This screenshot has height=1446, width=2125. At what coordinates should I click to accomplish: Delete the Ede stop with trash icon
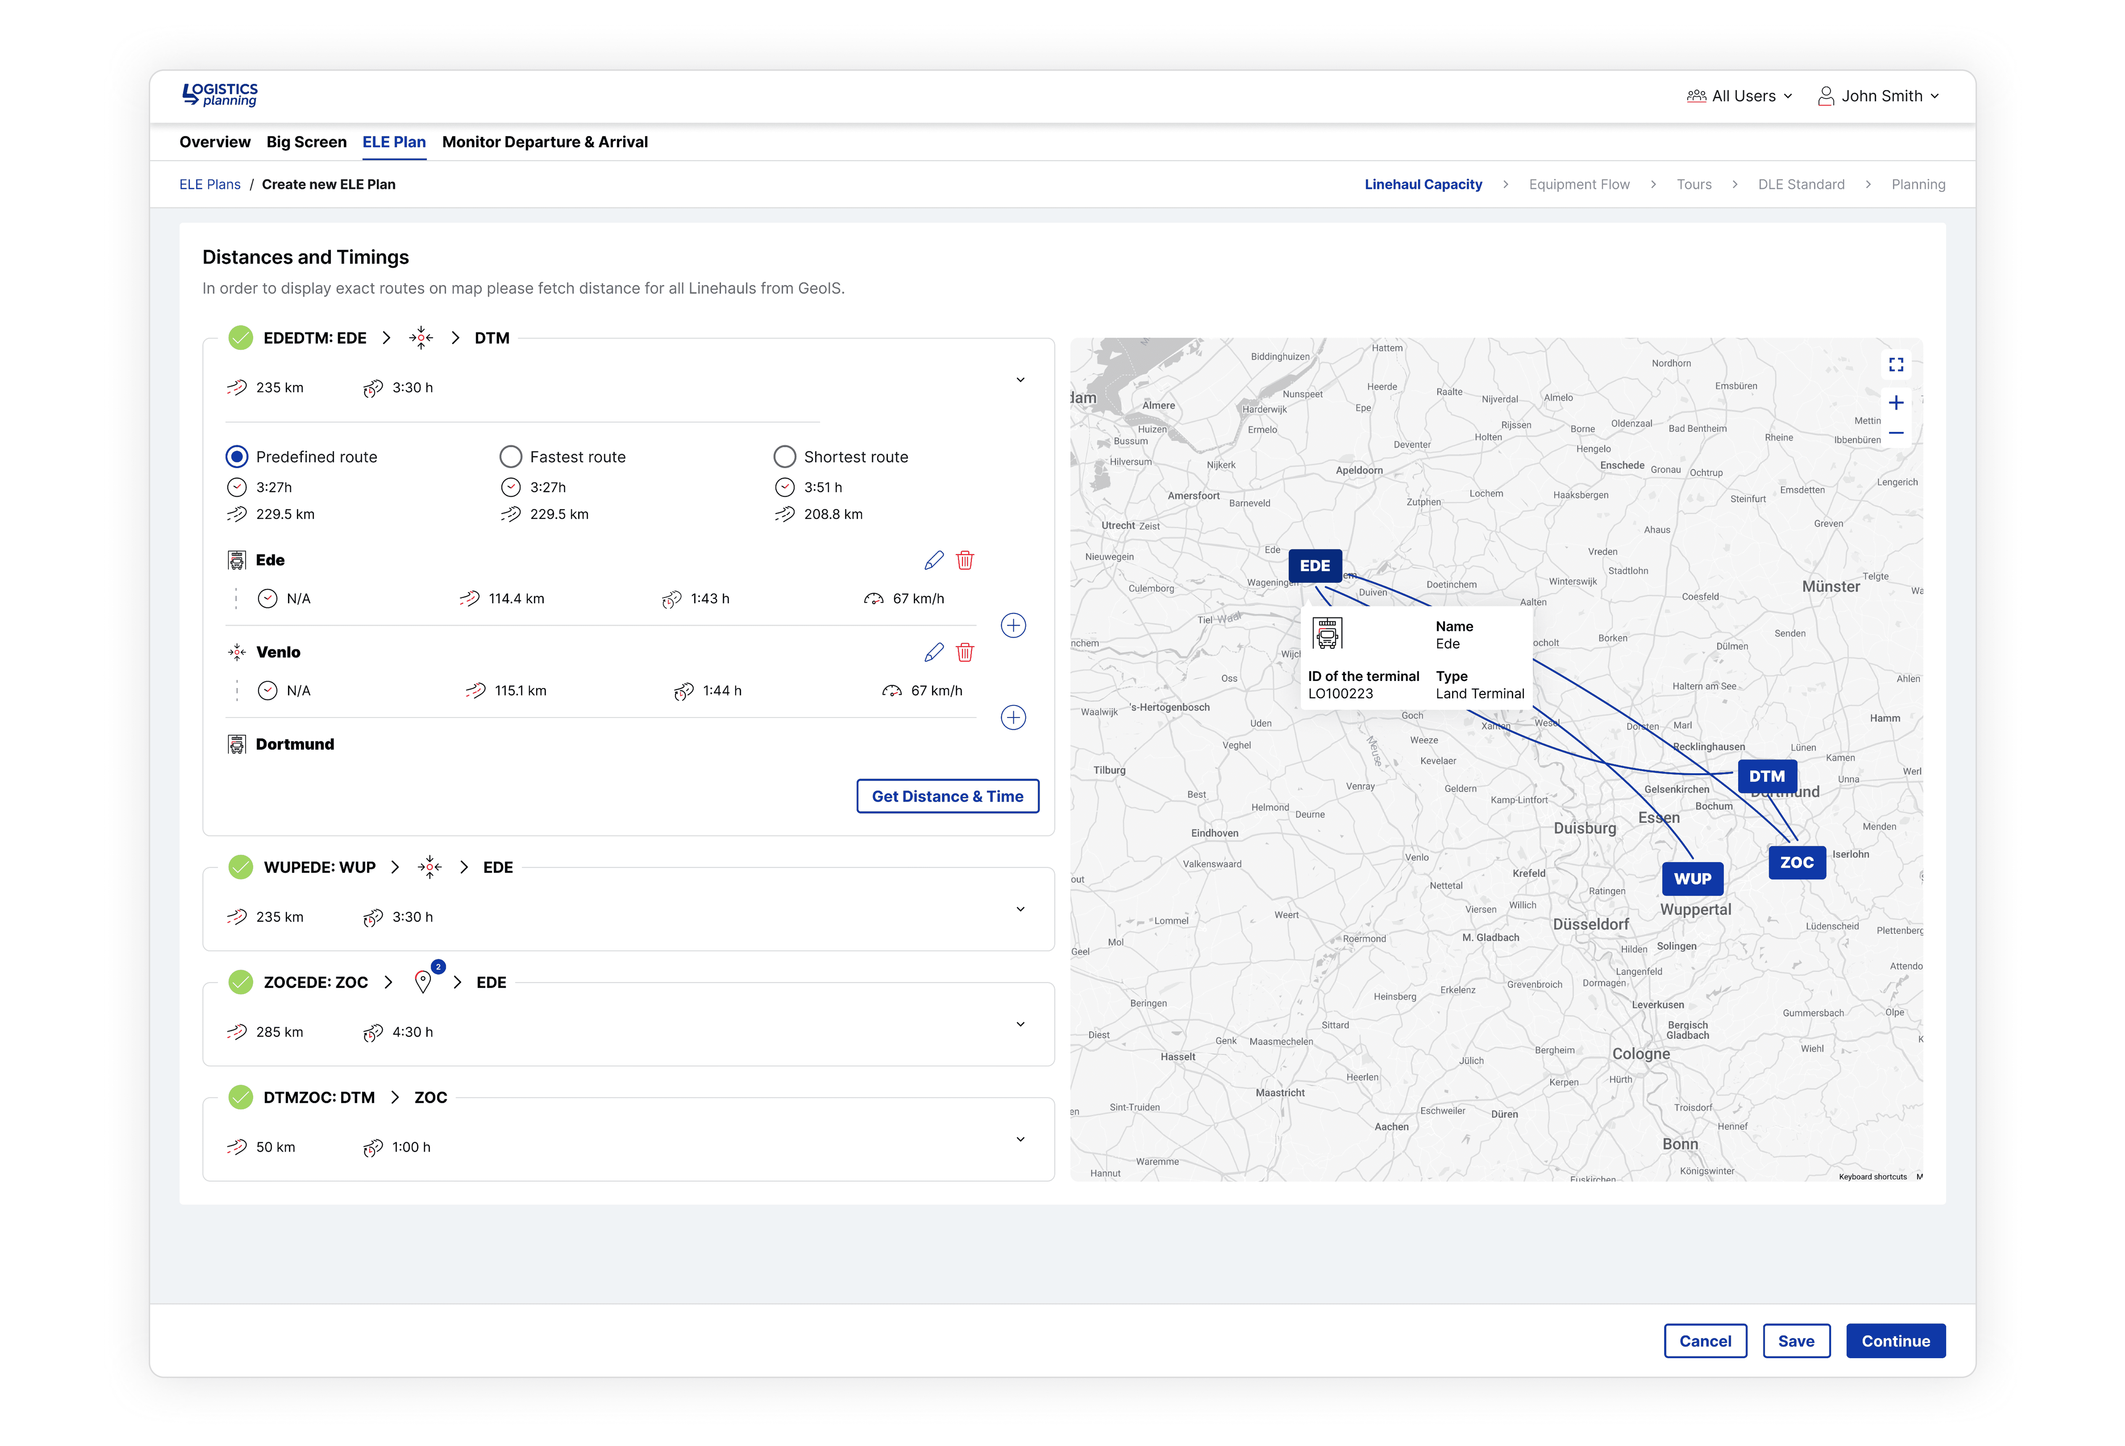click(965, 560)
